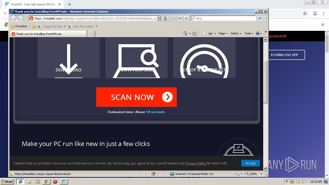Image resolution: width=329 pixels, height=185 pixels.
Task: Open Web Slice Gallery dropdown
Action: (x=83, y=26)
